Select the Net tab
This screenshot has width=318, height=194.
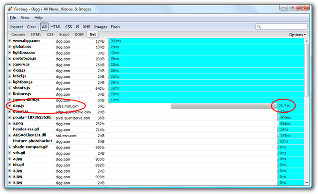click(x=93, y=35)
